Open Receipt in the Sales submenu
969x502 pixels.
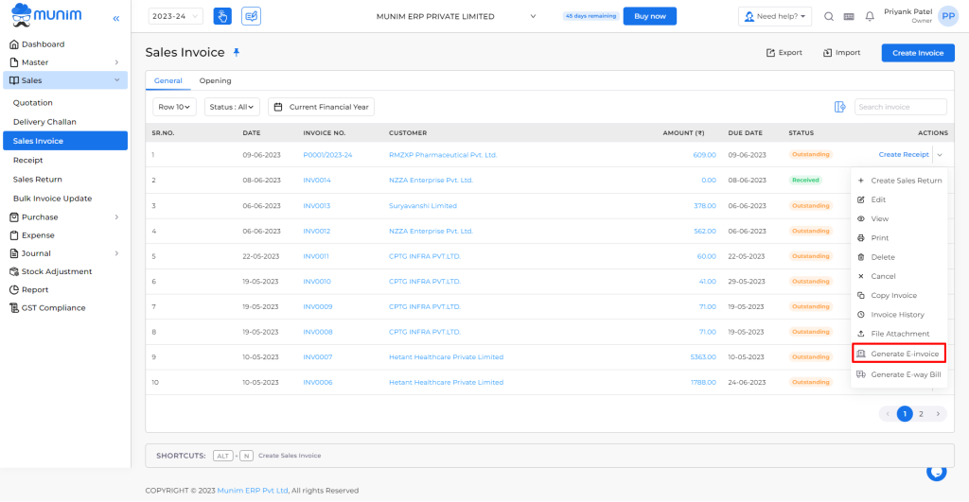(x=27, y=161)
